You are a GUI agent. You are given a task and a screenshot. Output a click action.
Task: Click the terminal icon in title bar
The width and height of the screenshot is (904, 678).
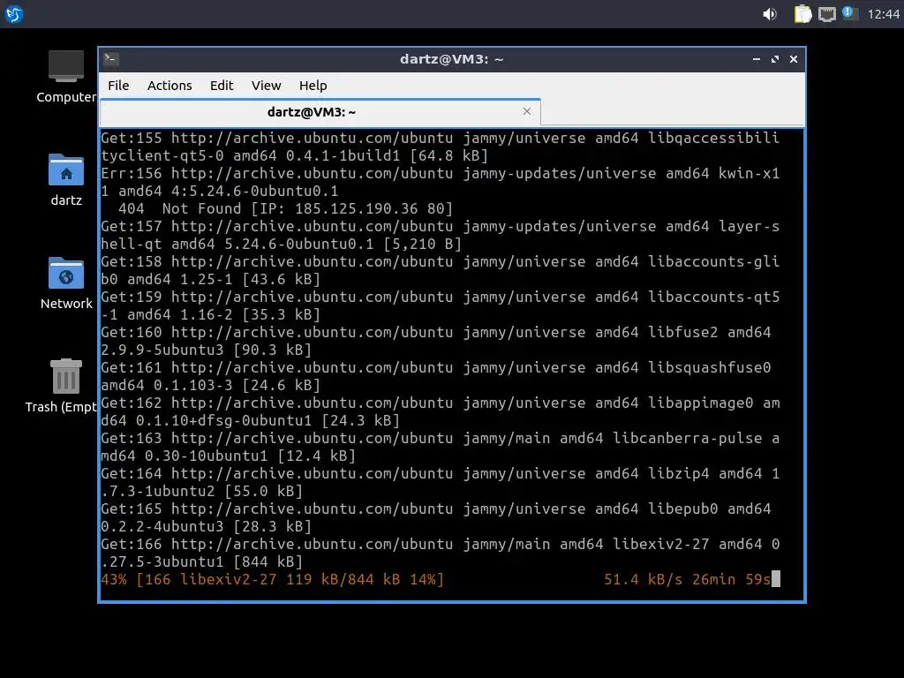(111, 59)
